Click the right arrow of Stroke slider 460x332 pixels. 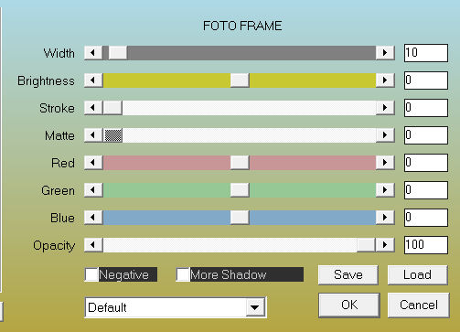pos(385,108)
